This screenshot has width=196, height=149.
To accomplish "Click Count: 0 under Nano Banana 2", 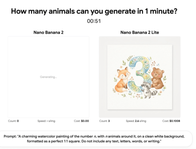I will (x=13, y=121).
